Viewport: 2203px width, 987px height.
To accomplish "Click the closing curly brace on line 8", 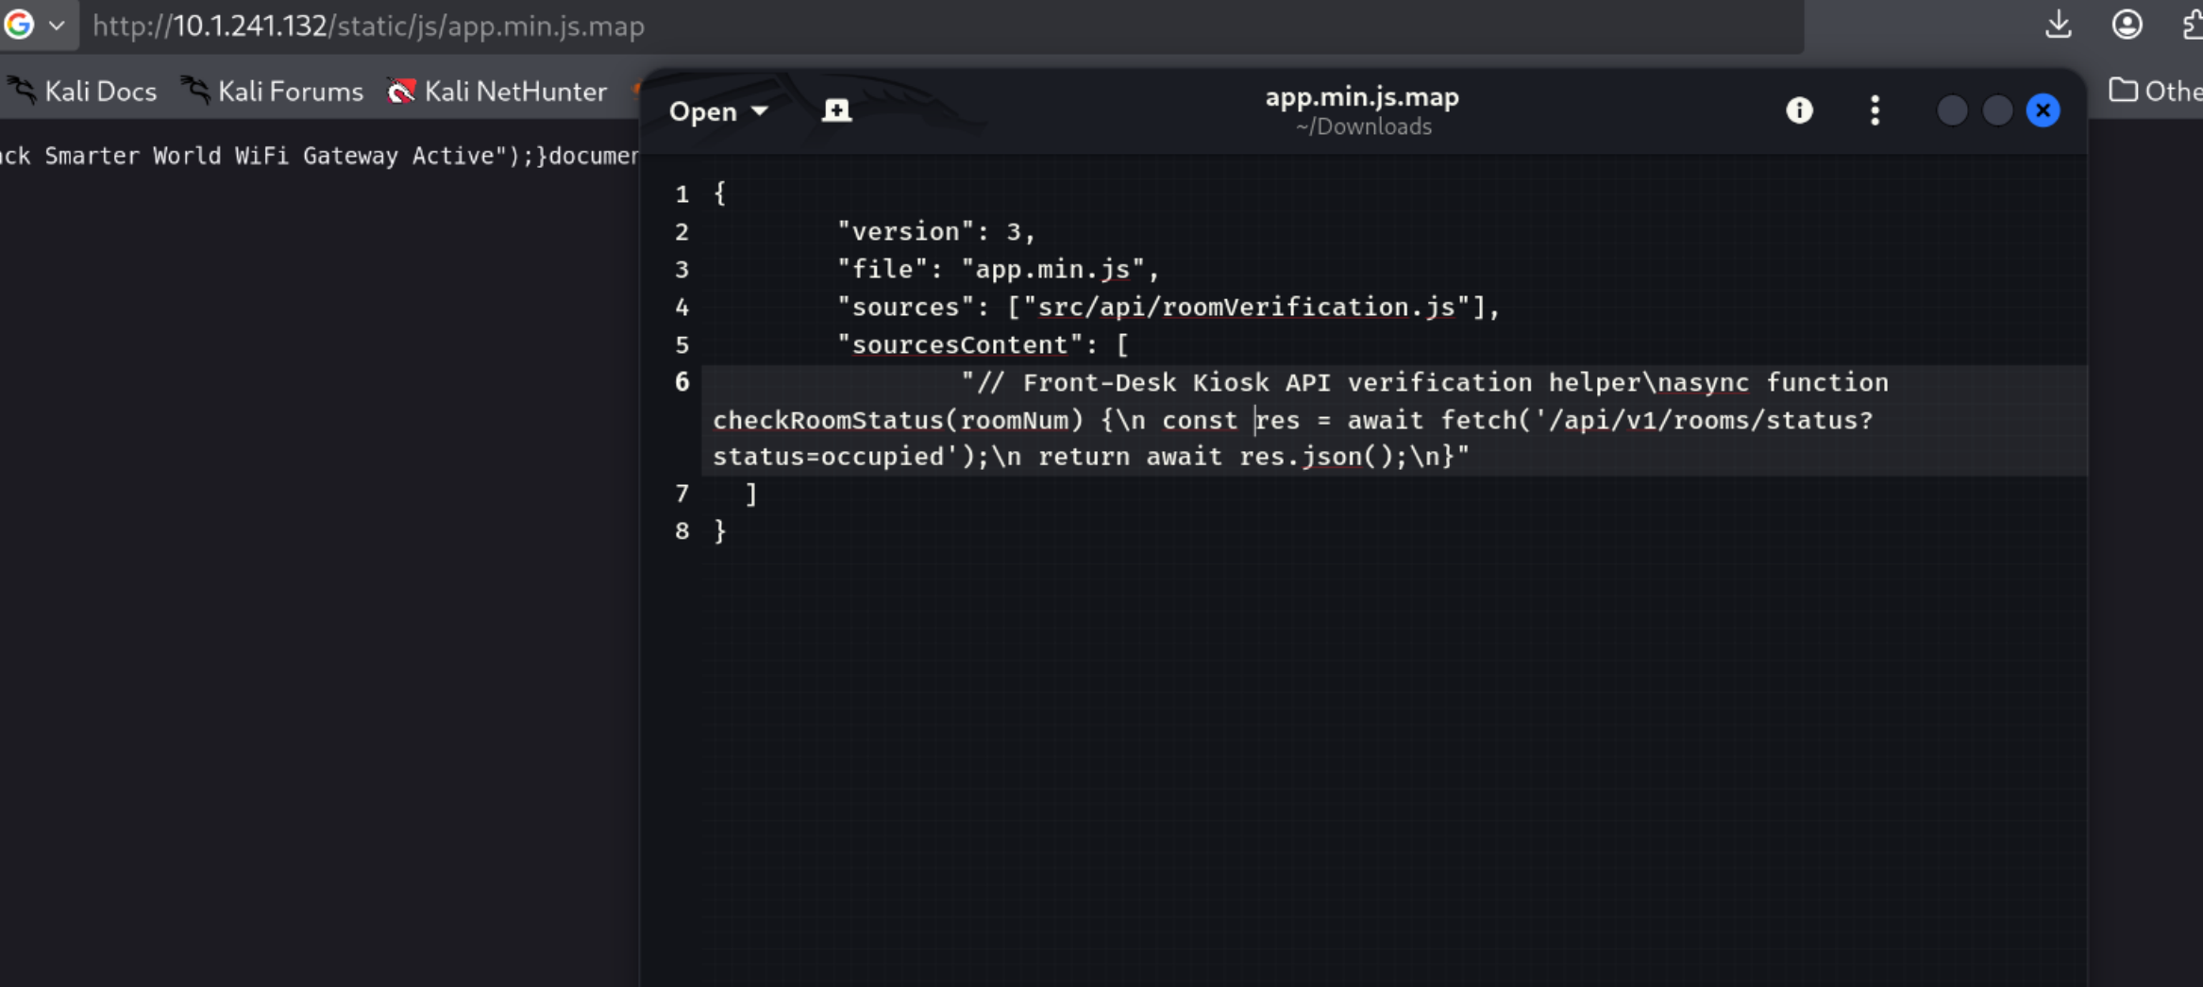I will (720, 531).
